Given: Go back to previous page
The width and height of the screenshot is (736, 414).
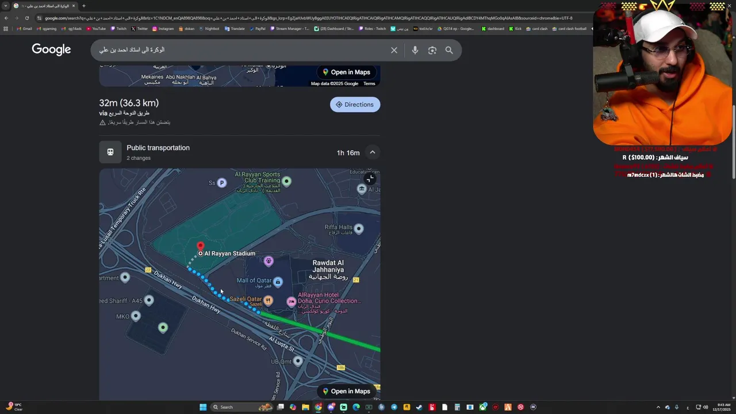Looking at the screenshot, I should coord(6,18).
